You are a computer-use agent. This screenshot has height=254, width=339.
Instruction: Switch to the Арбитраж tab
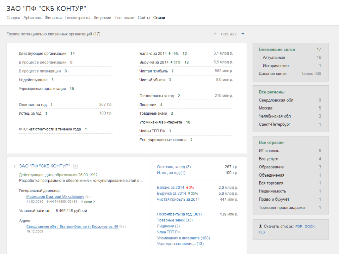click(32, 18)
